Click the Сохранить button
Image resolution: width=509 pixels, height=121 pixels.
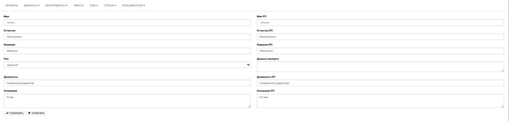[15, 113]
